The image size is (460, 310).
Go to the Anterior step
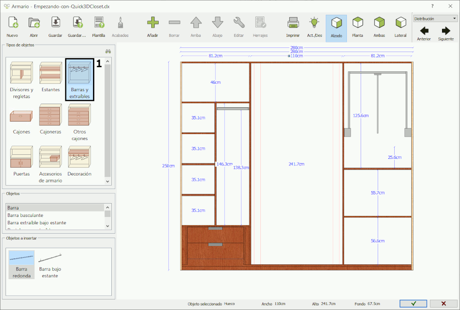pos(424,34)
